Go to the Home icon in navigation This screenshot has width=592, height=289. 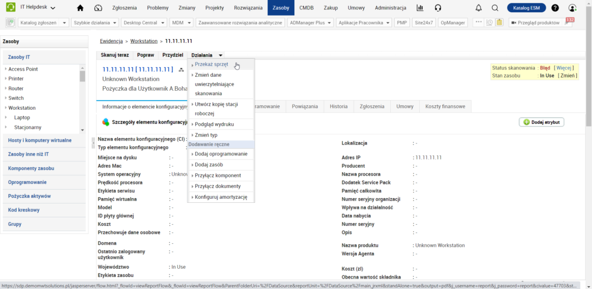80,8
